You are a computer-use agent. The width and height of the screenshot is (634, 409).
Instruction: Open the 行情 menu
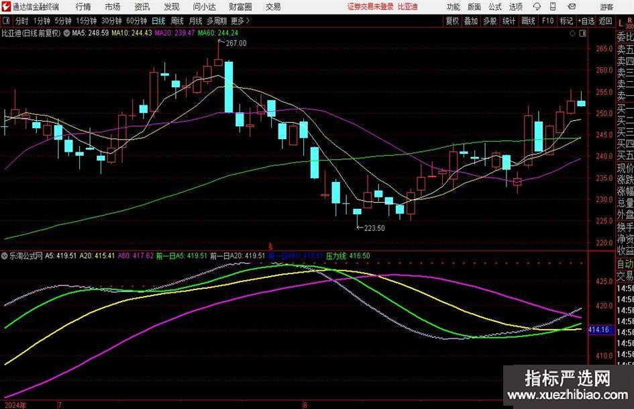click(x=83, y=7)
